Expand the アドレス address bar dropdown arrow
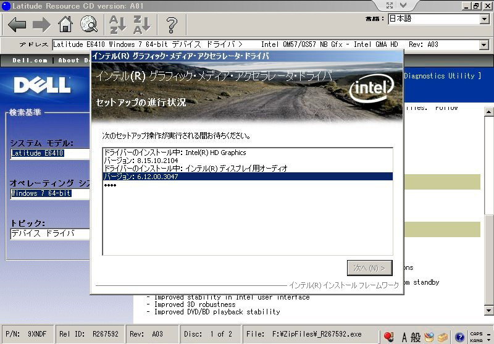Image resolution: width=494 pixels, height=344 pixels. tap(484, 44)
